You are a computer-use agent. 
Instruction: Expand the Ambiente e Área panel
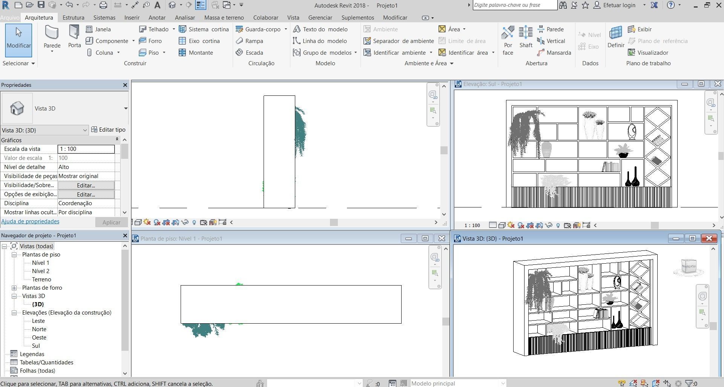[429, 63]
